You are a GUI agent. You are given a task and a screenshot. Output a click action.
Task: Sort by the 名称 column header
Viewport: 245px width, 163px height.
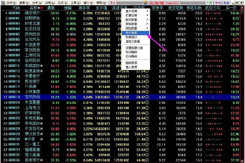[33, 8]
